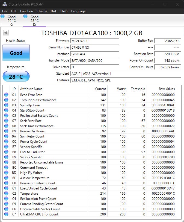Click the Good health status button

16,53
